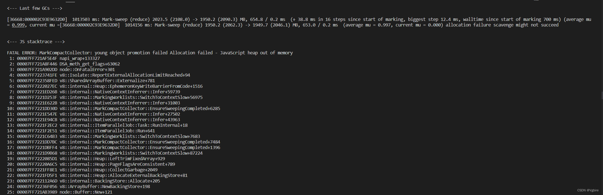Click the napi_wrap+133327 stack frame

click(x=79, y=58)
